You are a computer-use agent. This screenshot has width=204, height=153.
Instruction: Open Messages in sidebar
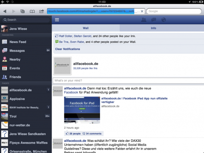26,50
